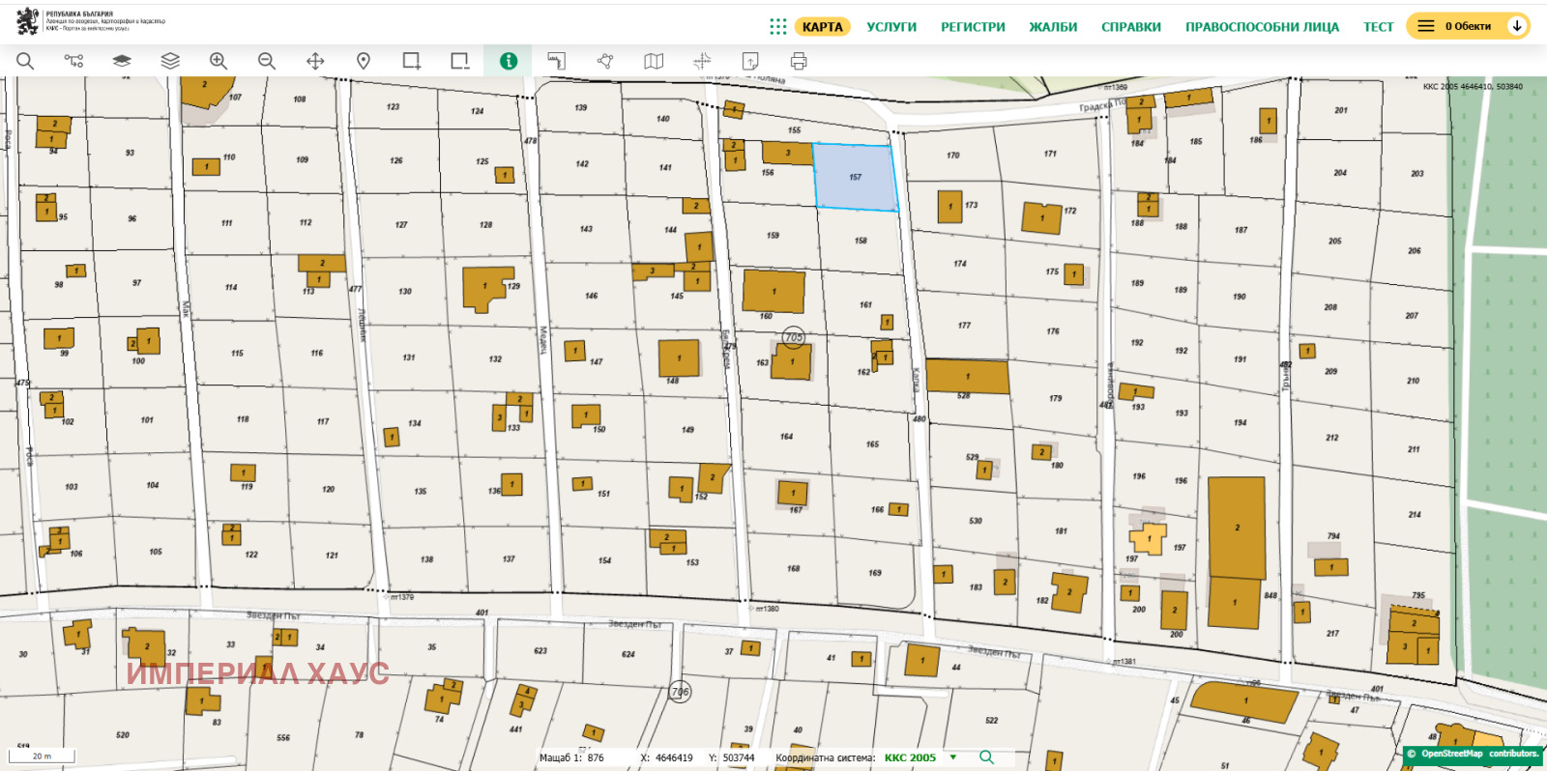Open the РЕГИСТРИ menu

pyautogui.click(x=973, y=26)
